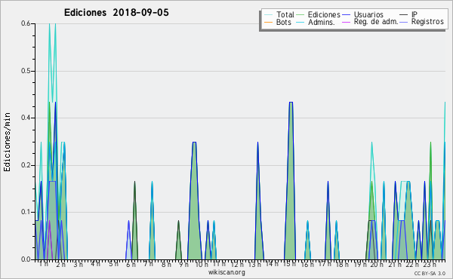
Task: Click the '20 h' x-axis label
Action: tap(377, 264)
